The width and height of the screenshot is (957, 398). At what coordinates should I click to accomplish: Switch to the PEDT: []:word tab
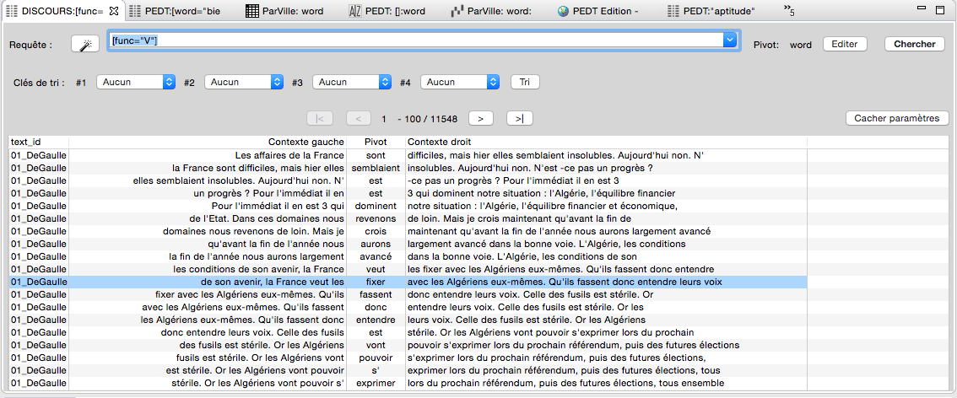[x=397, y=10]
